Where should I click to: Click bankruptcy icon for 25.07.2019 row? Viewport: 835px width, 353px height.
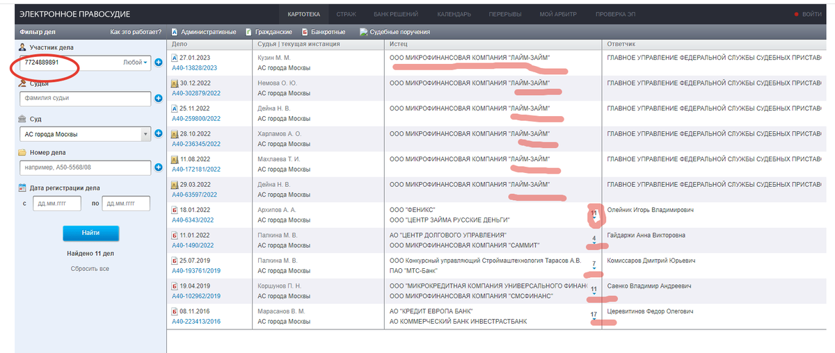point(175,261)
